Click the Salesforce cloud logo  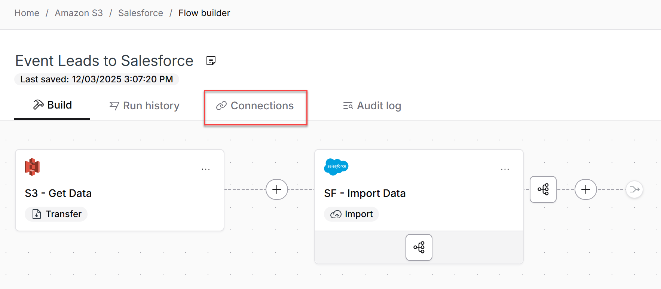(336, 167)
